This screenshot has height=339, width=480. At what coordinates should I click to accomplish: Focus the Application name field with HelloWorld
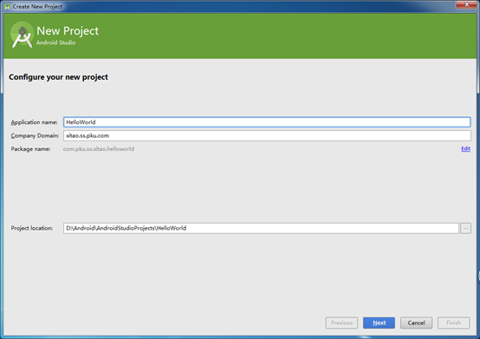[x=267, y=122]
